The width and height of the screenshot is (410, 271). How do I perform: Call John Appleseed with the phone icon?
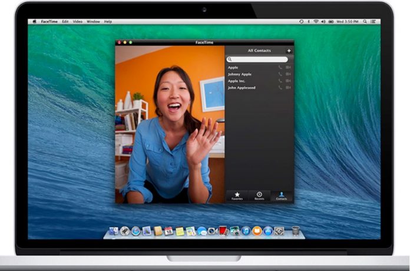click(280, 88)
